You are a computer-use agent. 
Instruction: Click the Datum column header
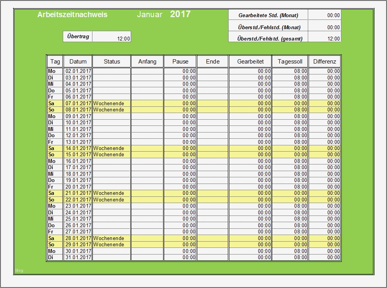click(78, 61)
